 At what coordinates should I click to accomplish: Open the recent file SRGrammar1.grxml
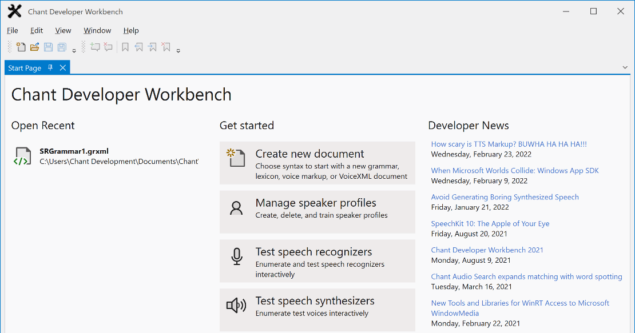74,151
